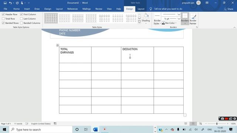Open the Home tab
This screenshot has width=237, height=133.
coord(16,9)
